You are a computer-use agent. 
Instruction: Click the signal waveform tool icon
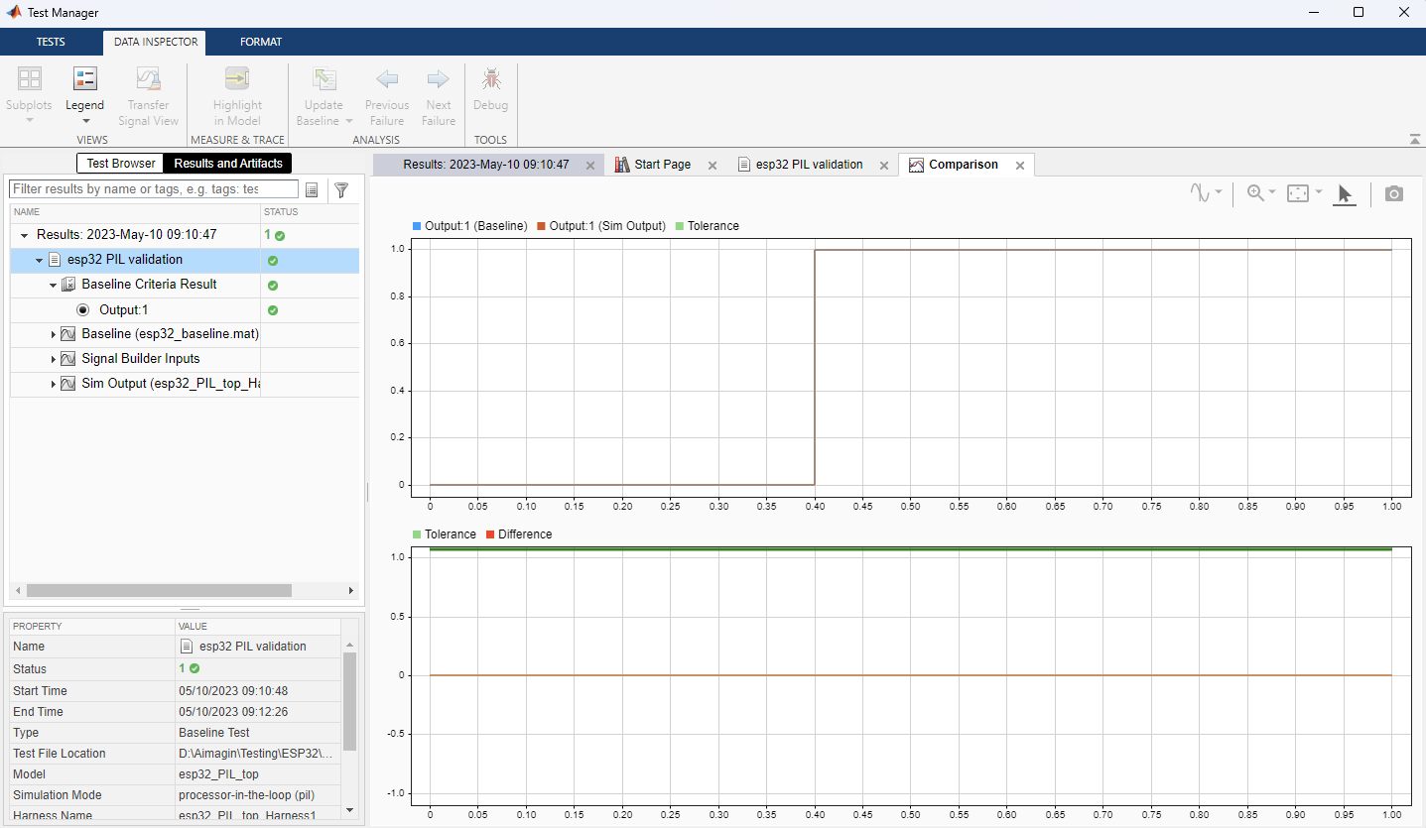[x=1201, y=194]
